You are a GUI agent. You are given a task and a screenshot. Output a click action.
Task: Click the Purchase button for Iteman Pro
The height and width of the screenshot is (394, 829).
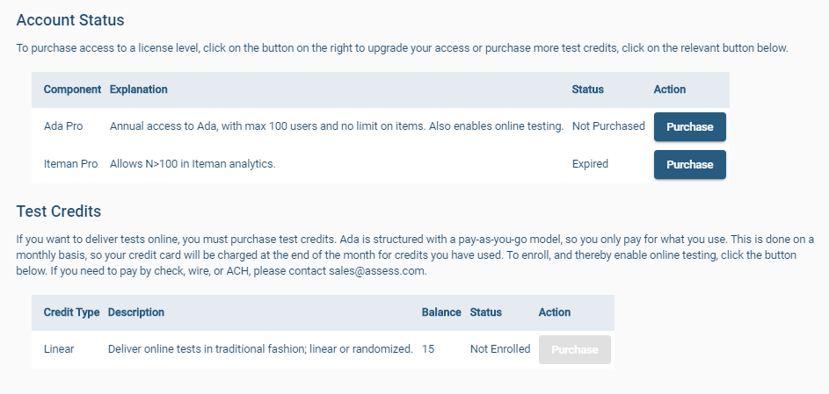(x=689, y=164)
